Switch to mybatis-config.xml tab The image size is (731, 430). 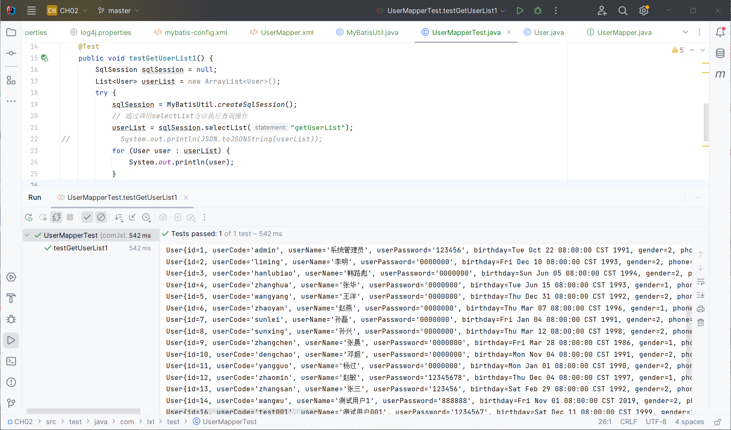coord(191,32)
